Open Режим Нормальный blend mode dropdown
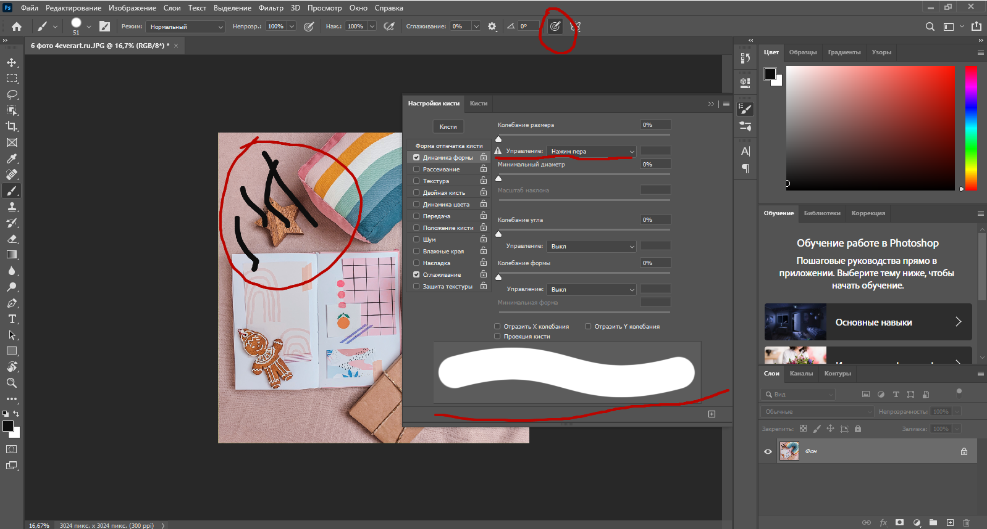The width and height of the screenshot is (987, 529). 185,27
